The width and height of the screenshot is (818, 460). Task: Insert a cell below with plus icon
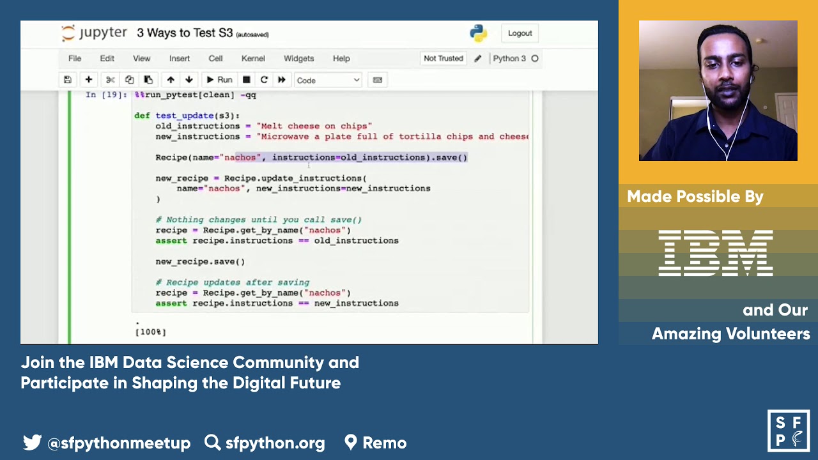tap(88, 80)
